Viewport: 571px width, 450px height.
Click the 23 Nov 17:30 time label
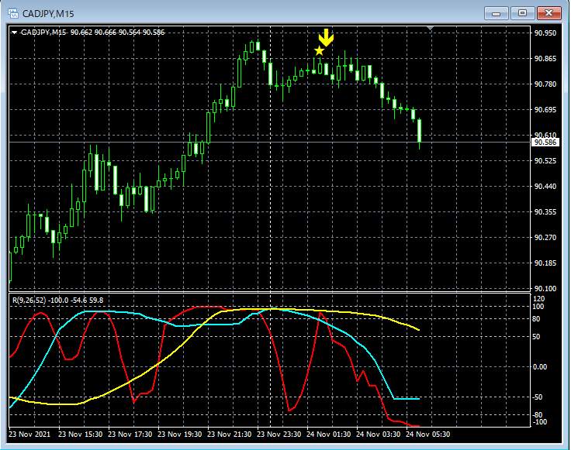(x=130, y=435)
